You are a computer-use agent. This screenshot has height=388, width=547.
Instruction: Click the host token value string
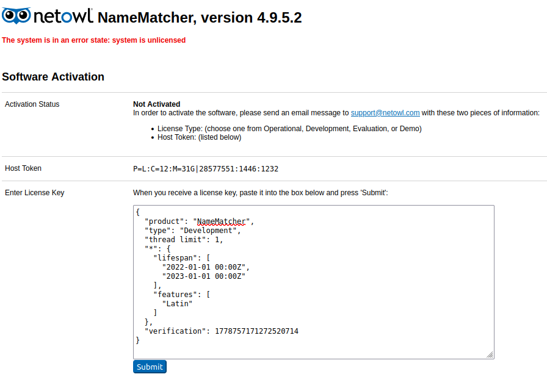pos(206,169)
